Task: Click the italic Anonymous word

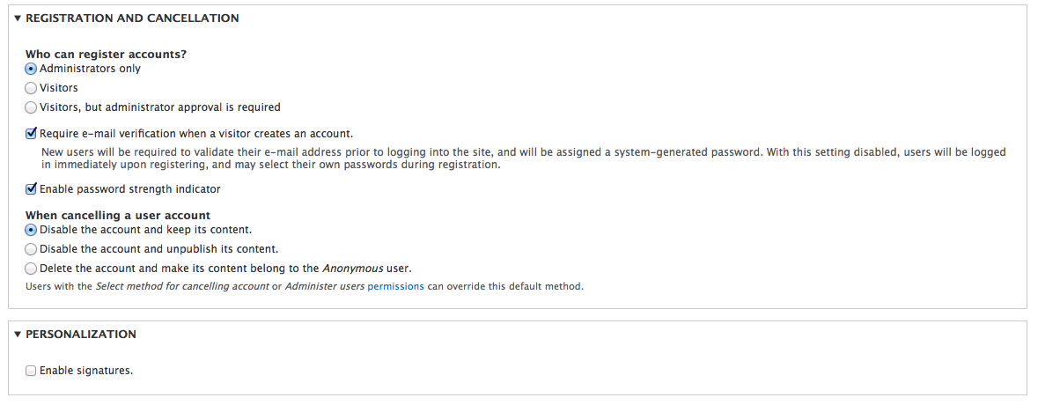Action: pyautogui.click(x=352, y=269)
